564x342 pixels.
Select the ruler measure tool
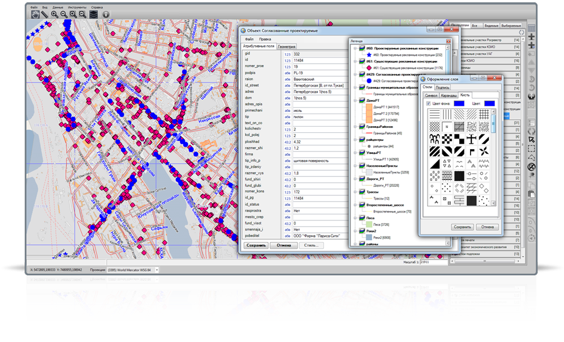[x=45, y=15]
